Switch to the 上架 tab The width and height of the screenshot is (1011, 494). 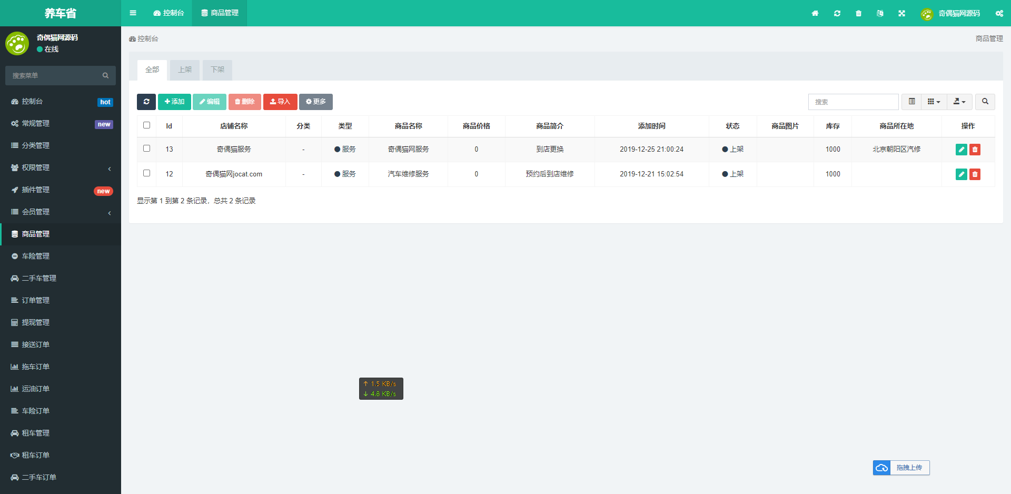click(x=185, y=70)
